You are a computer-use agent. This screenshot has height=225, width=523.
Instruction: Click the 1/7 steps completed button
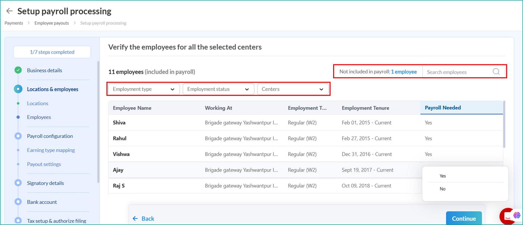pyautogui.click(x=52, y=52)
